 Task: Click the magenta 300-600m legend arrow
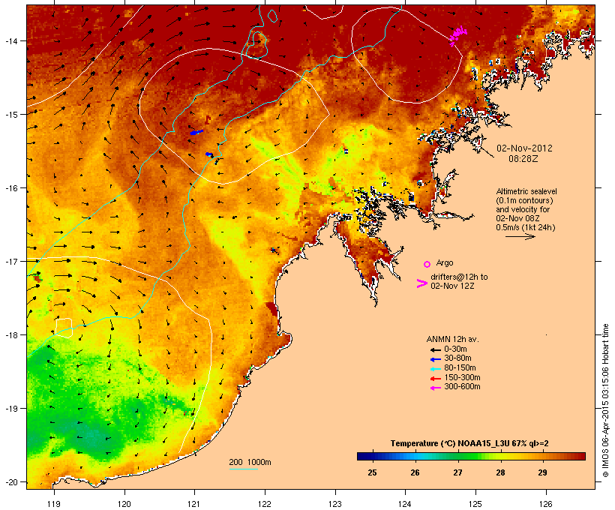pyautogui.click(x=435, y=388)
